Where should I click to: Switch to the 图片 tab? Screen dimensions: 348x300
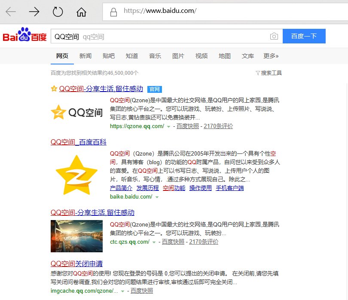178,56
